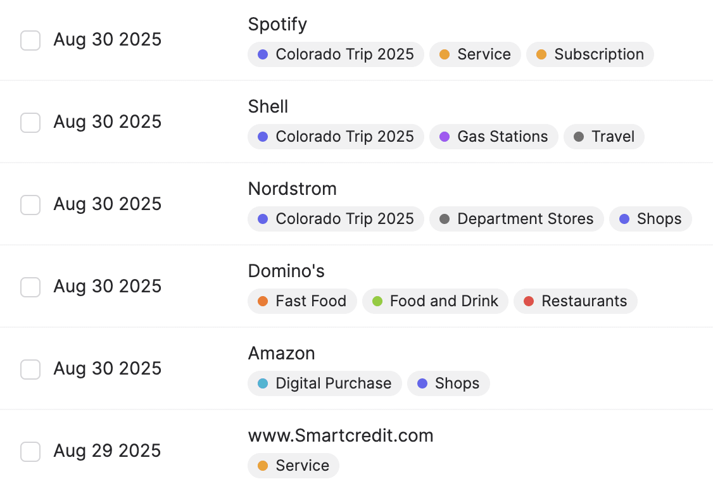Click the Aug 29 2025 date on the Smartcredit row

106,451
